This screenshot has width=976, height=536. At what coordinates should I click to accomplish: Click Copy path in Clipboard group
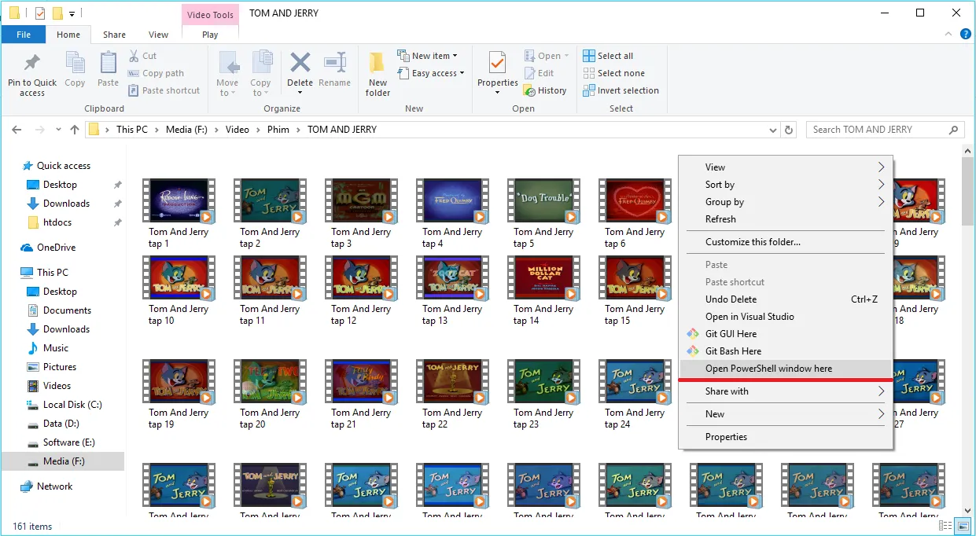tap(156, 73)
